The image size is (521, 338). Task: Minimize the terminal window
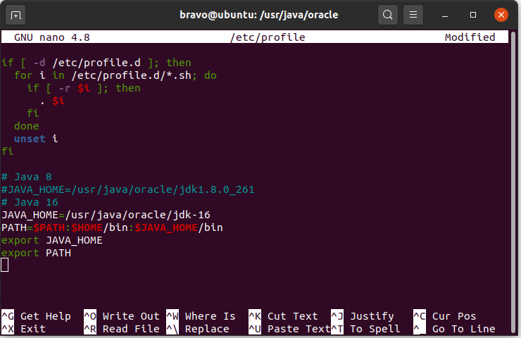445,15
